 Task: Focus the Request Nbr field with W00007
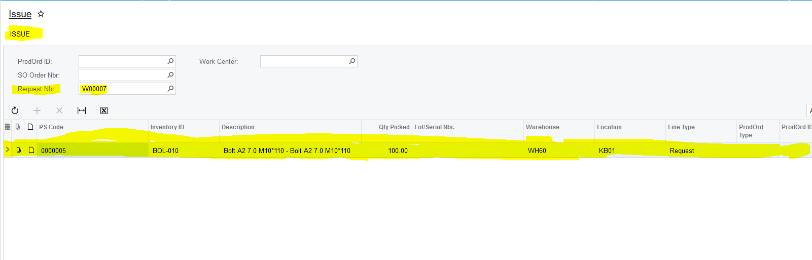click(122, 89)
